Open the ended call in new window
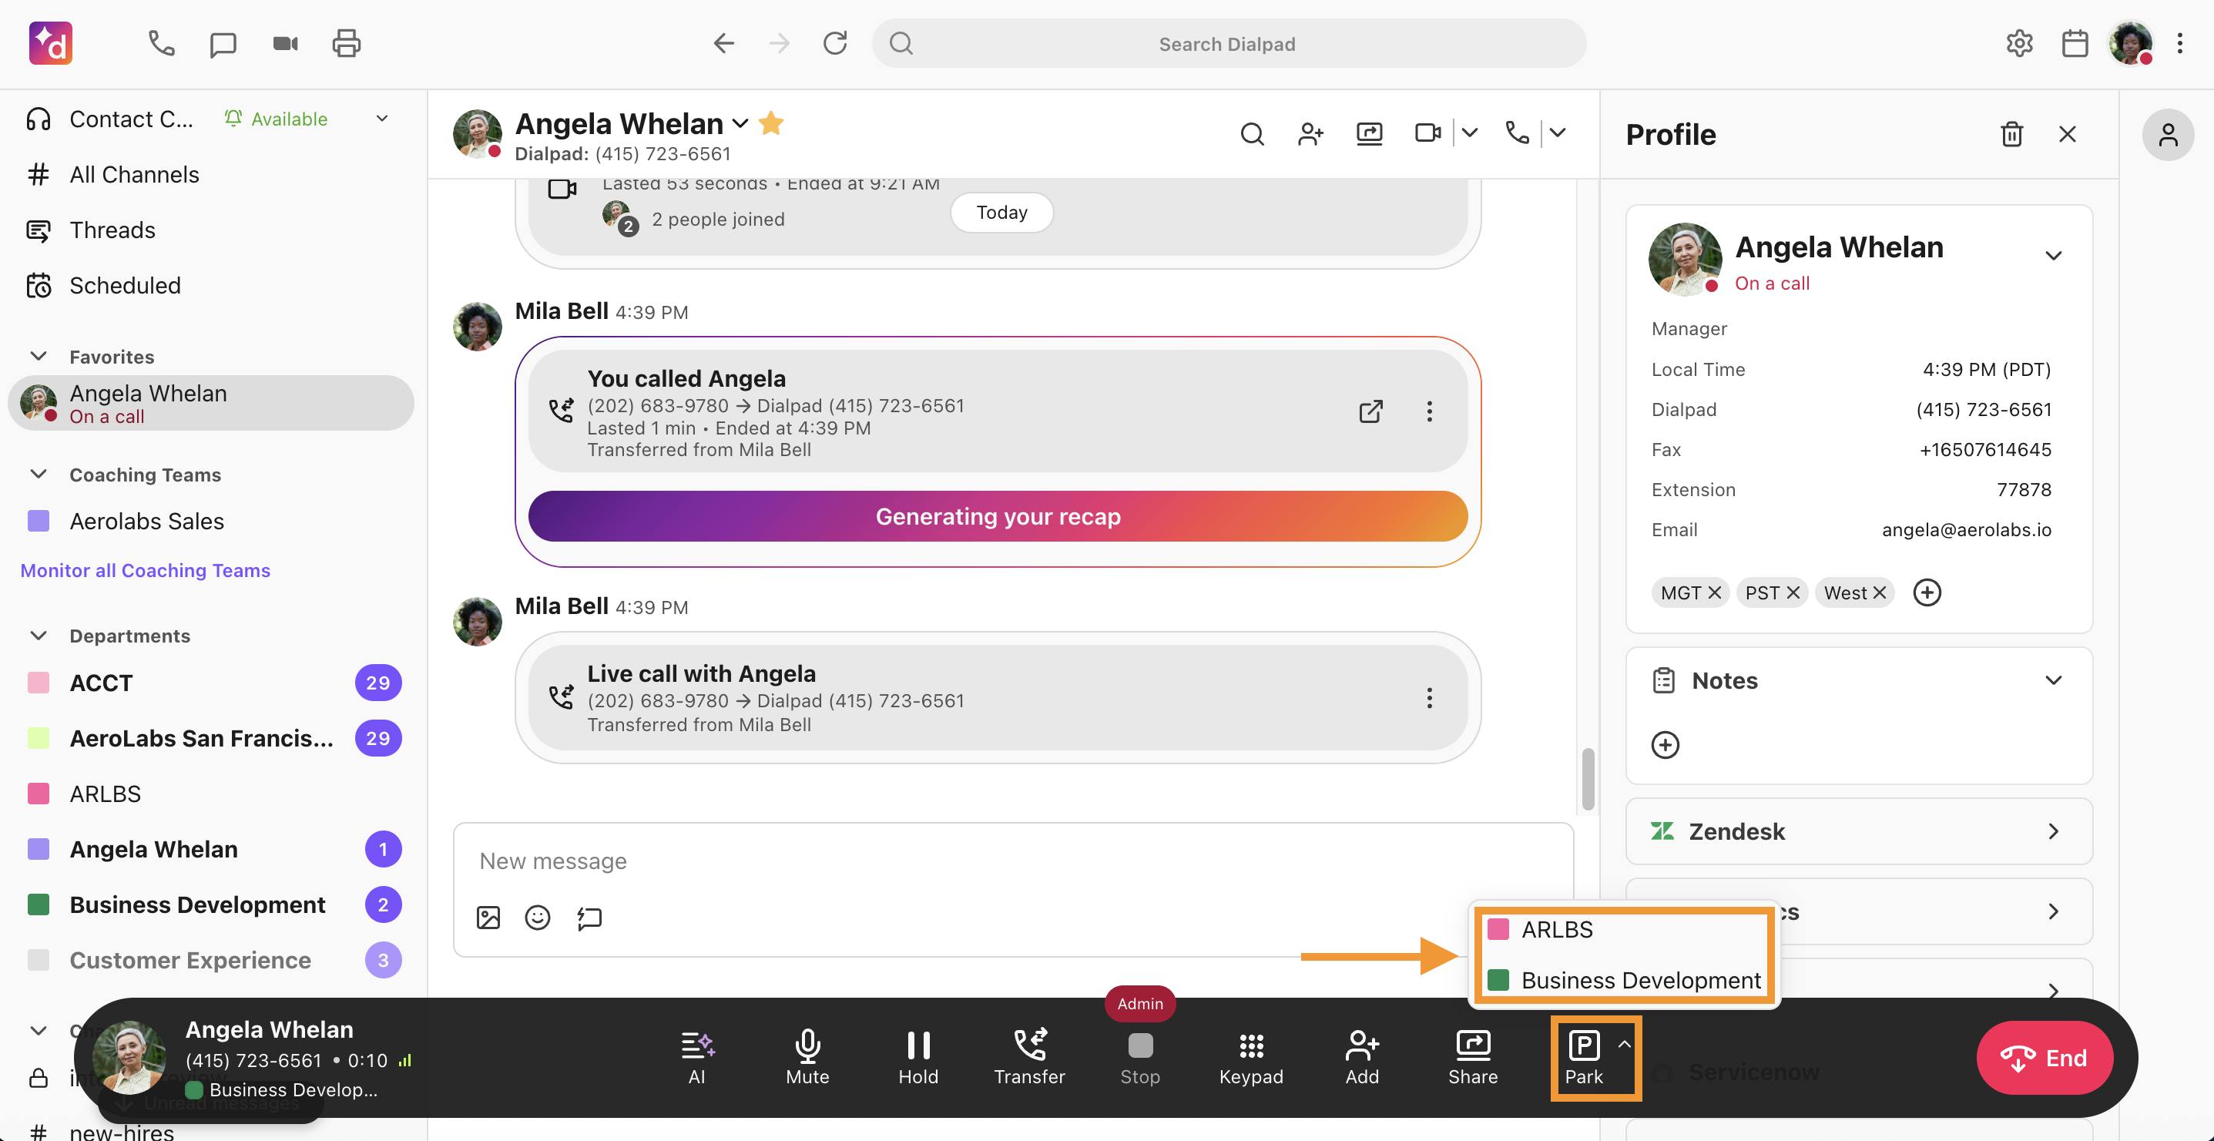 [x=1371, y=411]
